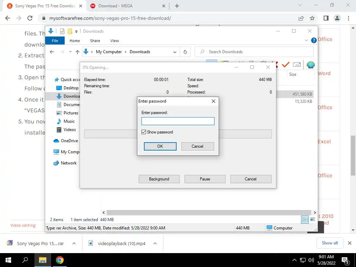Click the Explorer Properties quick-access icon
The image size is (356, 267).
[x=62, y=31]
